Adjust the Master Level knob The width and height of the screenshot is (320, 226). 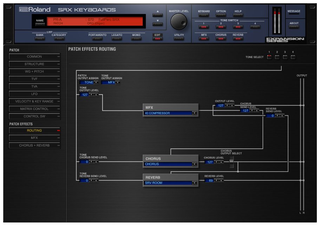(x=179, y=22)
